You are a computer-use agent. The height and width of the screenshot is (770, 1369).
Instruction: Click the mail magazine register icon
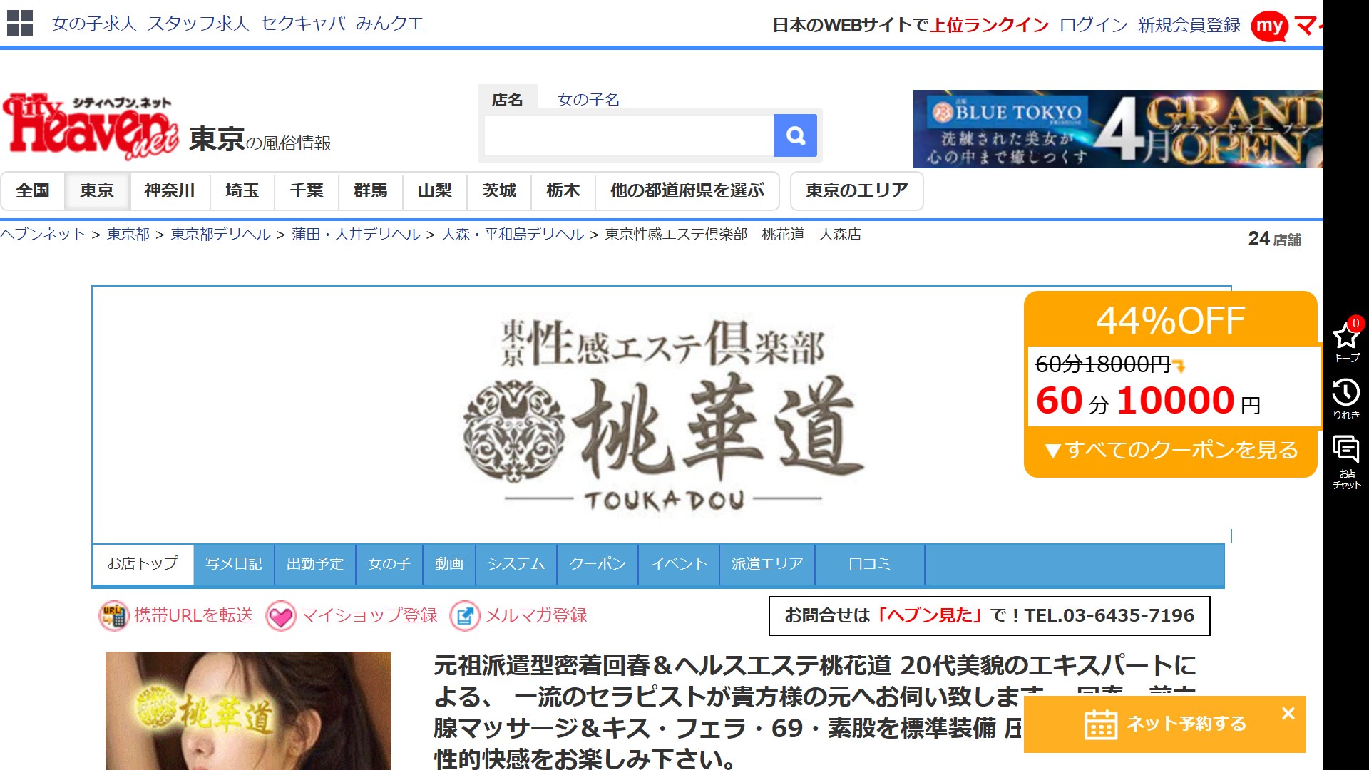[465, 616]
